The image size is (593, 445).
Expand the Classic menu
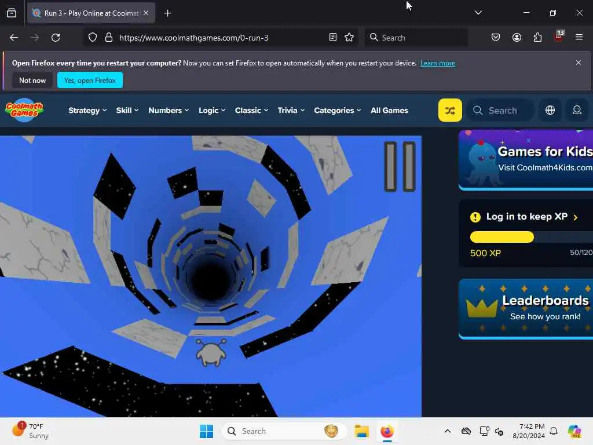click(251, 110)
